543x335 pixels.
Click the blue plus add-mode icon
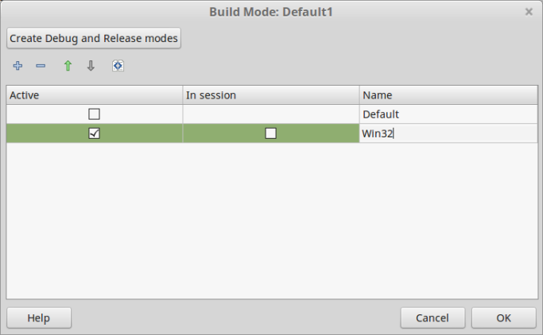tap(17, 66)
